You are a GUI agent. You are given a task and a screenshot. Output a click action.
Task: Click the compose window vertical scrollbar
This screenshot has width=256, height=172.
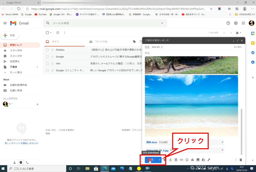tap(241, 131)
